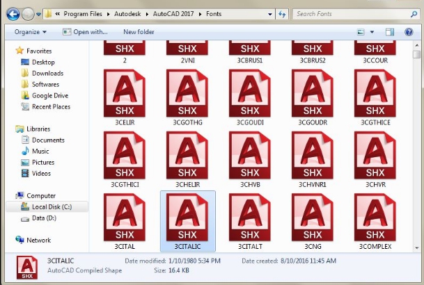
Task: Click the New folder button
Action: coord(139,32)
